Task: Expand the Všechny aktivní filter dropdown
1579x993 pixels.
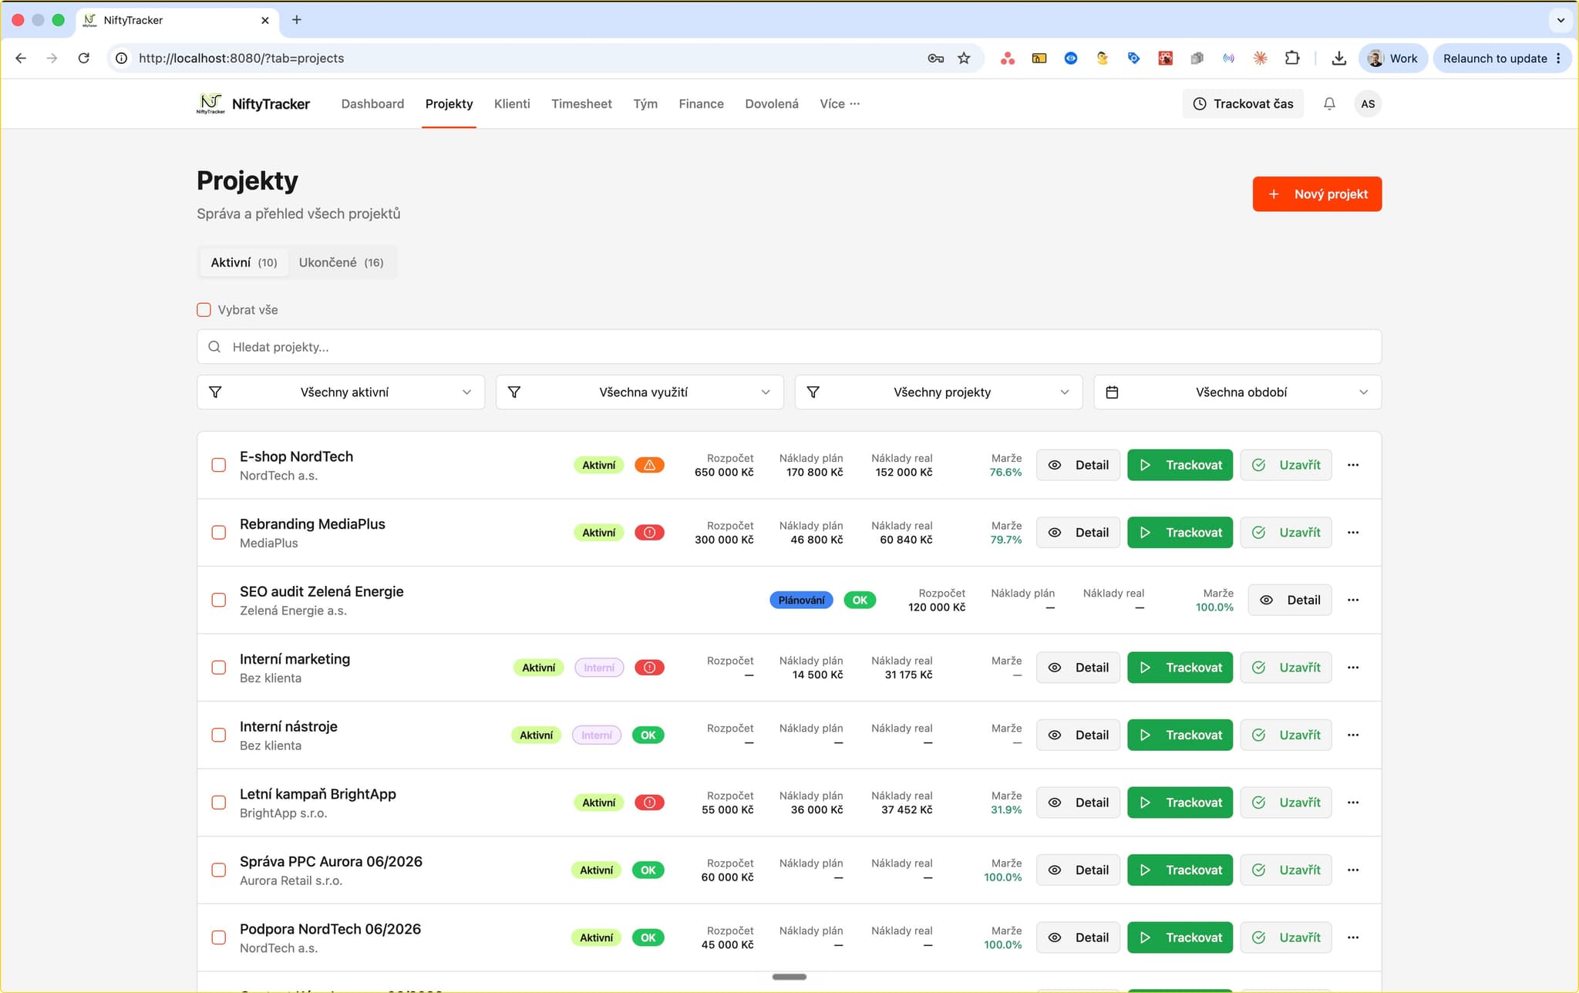Action: point(341,392)
